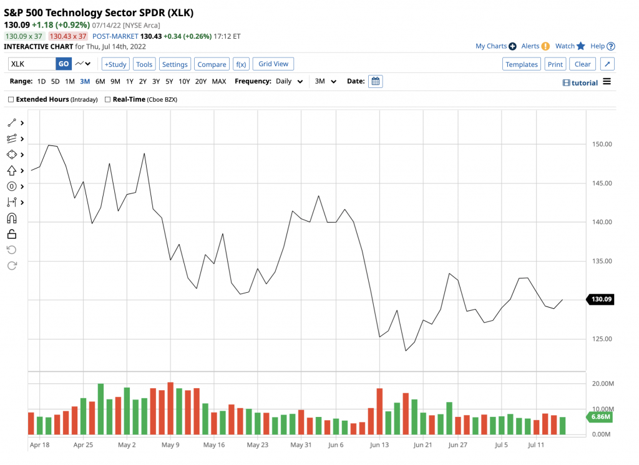The width and height of the screenshot is (639, 465).
Task: Select the arrow marker tool
Action: click(x=12, y=170)
